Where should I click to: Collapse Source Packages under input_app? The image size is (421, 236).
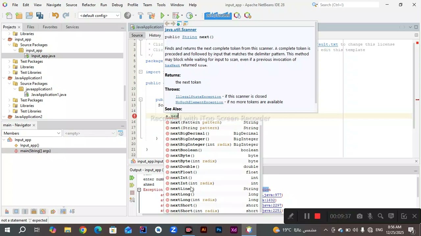(9, 45)
